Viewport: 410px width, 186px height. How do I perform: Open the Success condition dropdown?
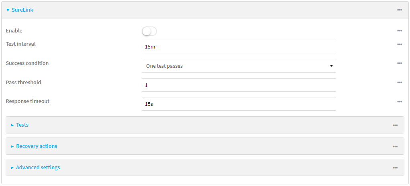pos(239,66)
